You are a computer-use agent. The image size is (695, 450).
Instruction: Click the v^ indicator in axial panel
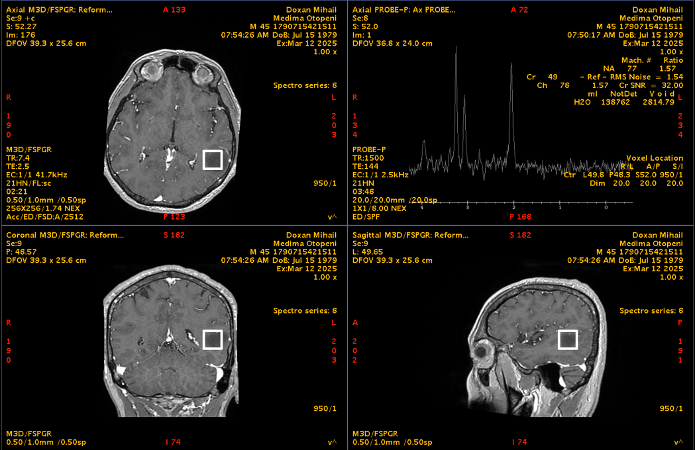332,217
